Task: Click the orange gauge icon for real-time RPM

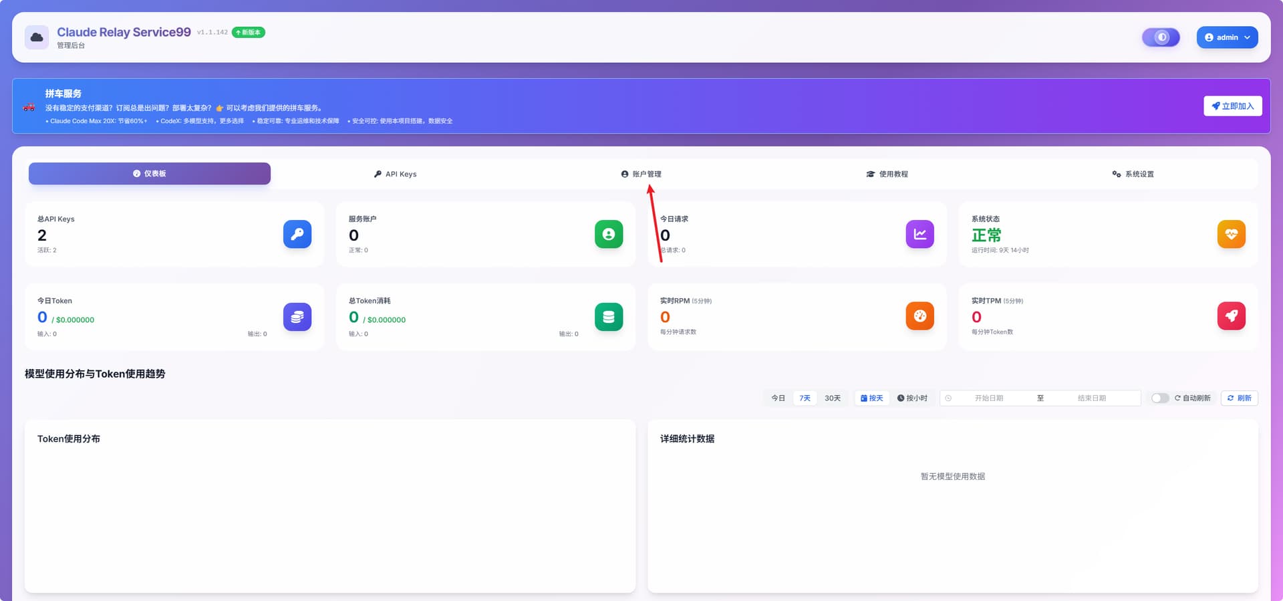Action: (919, 316)
